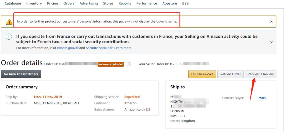Click the Refund Order button
This screenshot has width=284, height=132.
[x=230, y=74]
